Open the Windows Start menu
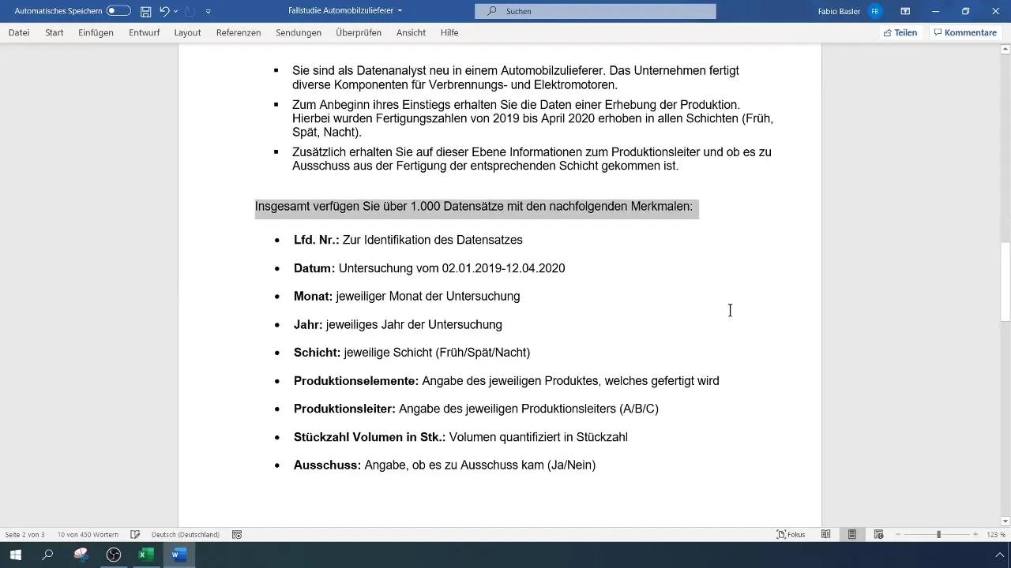 pos(15,555)
